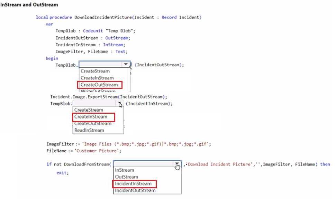Click procedure name DownloadIncidentPicture
Viewport: 335px width, 199px height.
(x=103, y=17)
